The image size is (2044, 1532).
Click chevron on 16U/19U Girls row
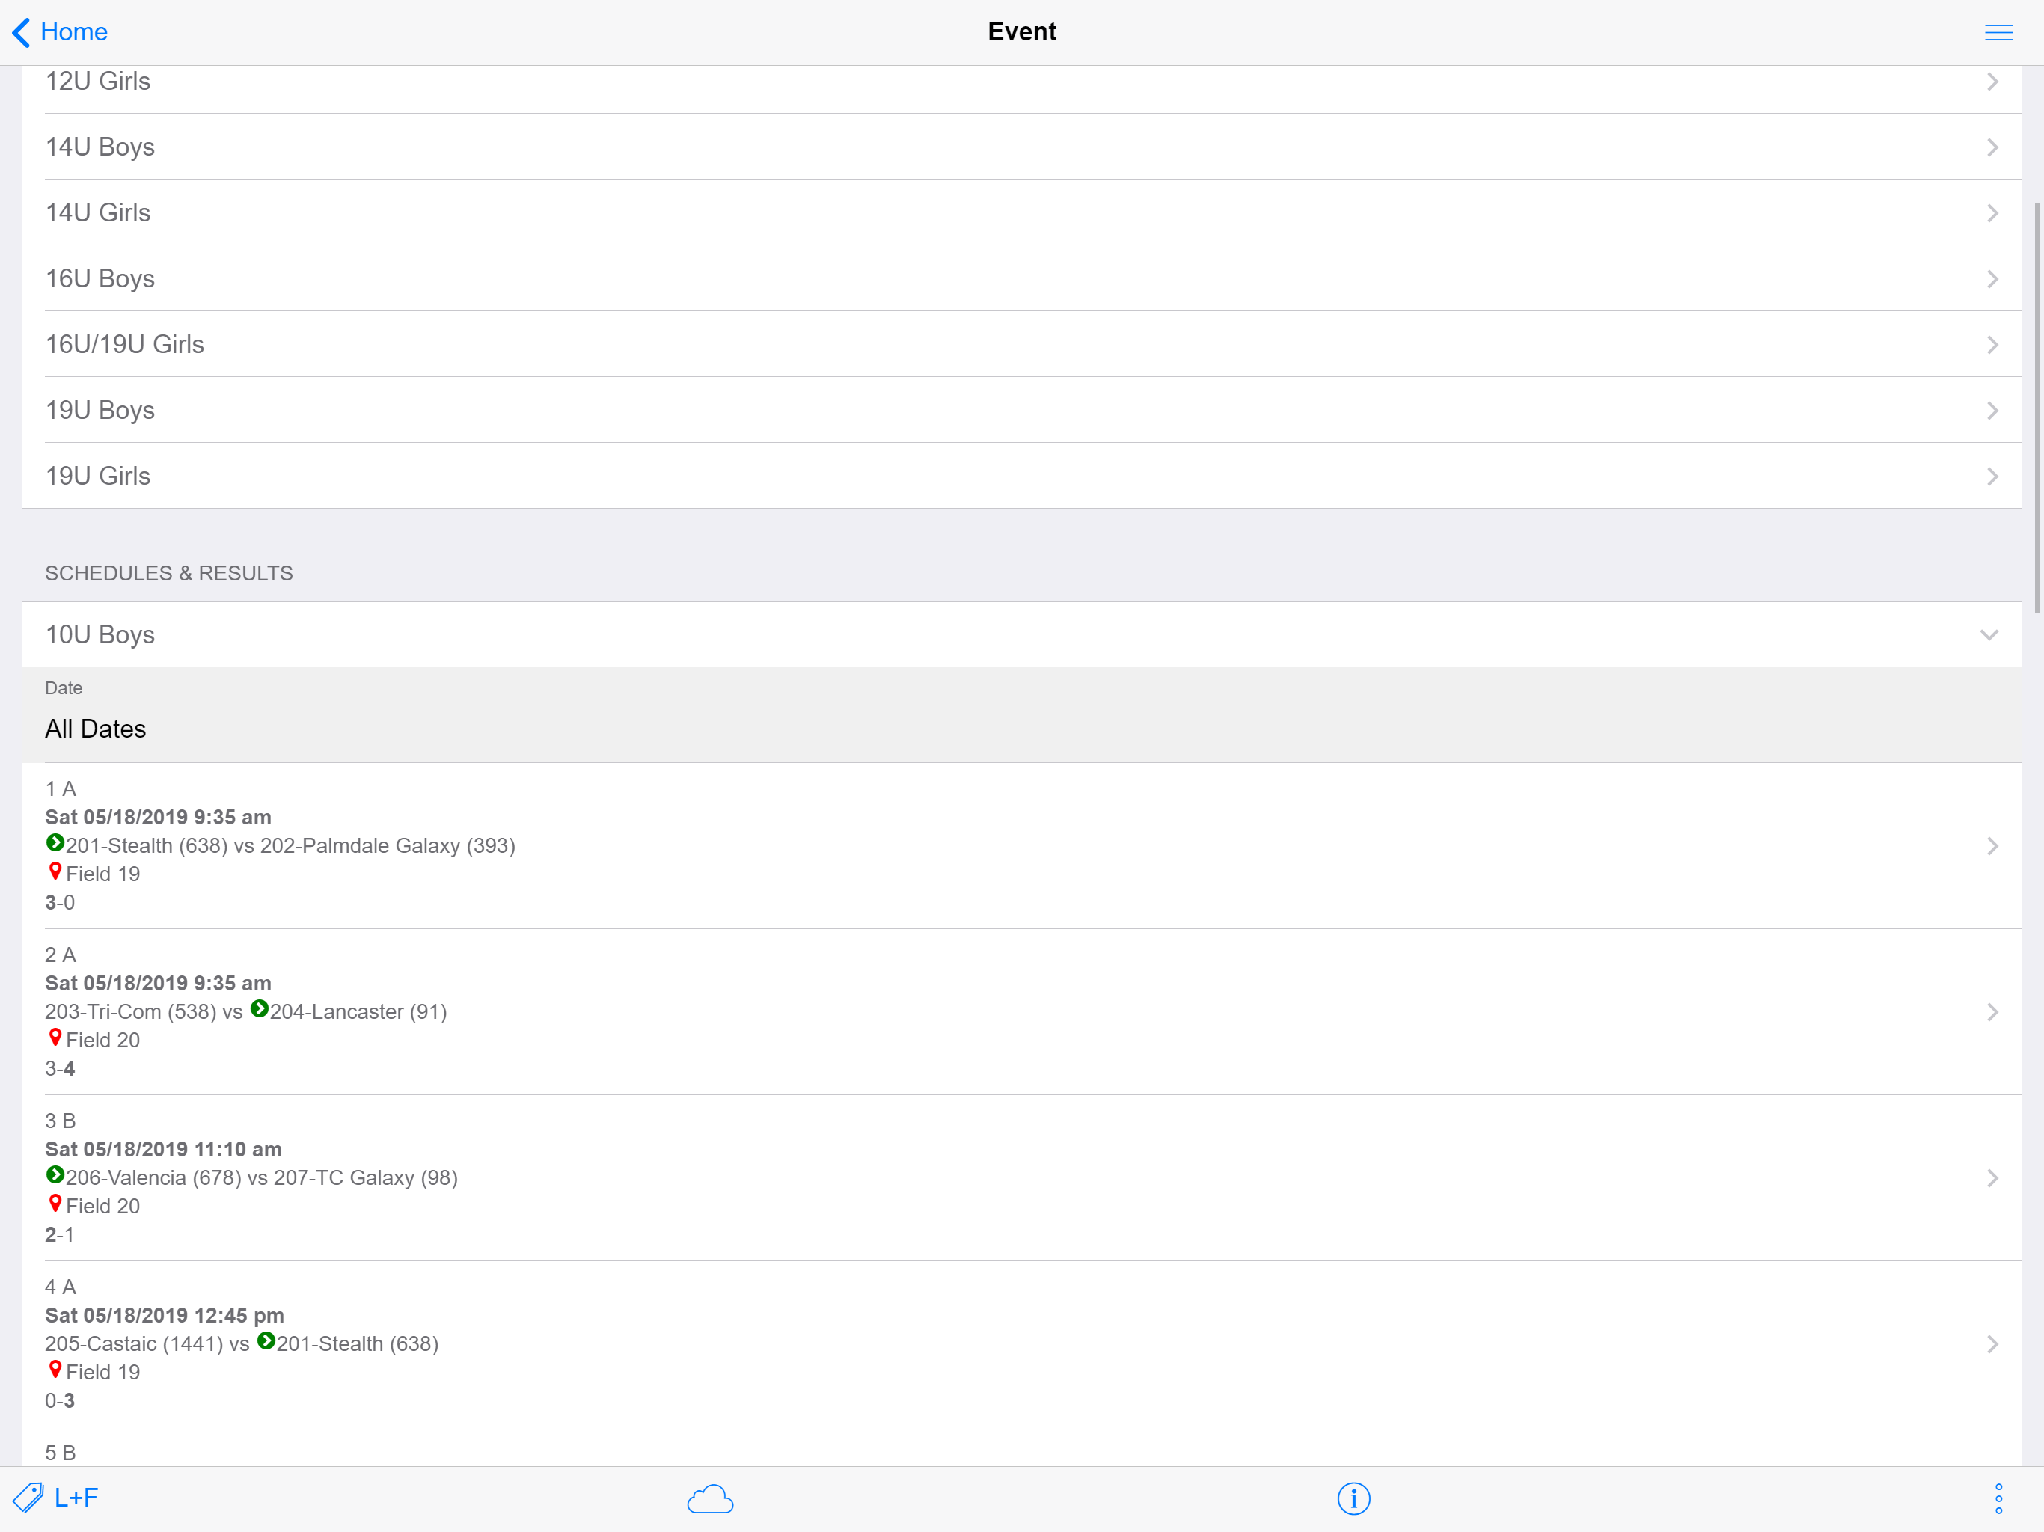tap(1992, 345)
